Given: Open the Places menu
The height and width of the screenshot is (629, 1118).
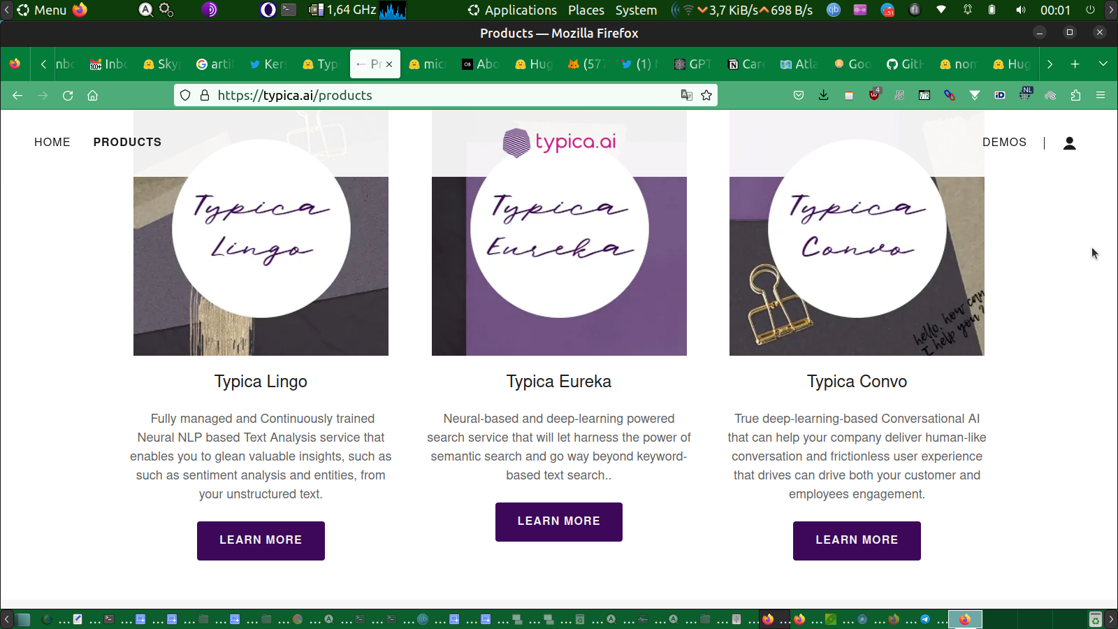Looking at the screenshot, I should point(586,10).
